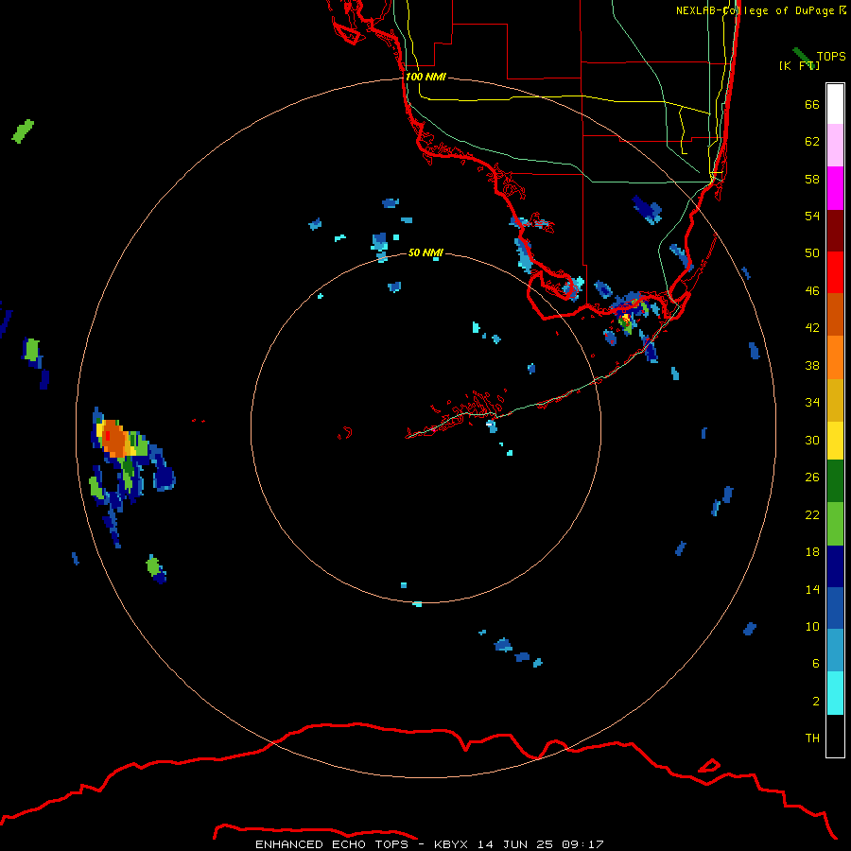The height and width of the screenshot is (851, 851).
Task: Click the "14 JUN 25" date text
Action: pyautogui.click(x=515, y=844)
